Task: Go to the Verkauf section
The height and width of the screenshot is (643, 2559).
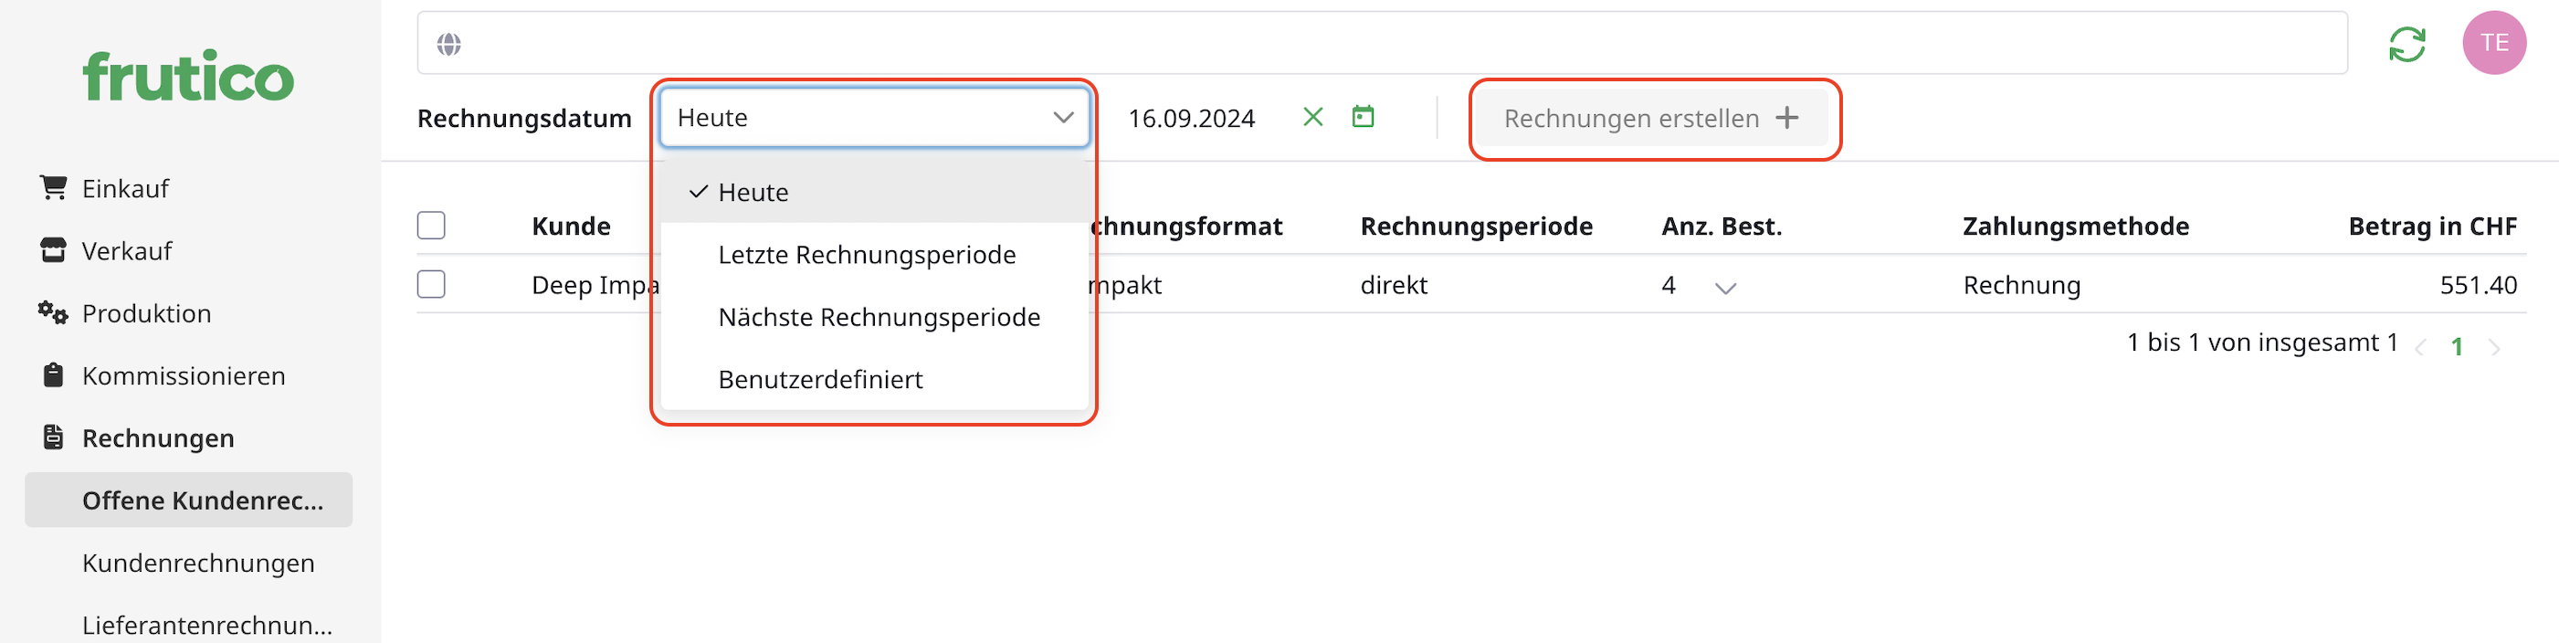Action: [127, 251]
